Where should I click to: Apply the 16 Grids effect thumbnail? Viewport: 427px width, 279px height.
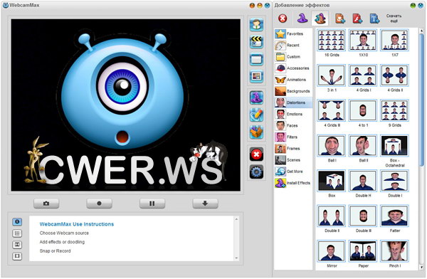point(332,40)
